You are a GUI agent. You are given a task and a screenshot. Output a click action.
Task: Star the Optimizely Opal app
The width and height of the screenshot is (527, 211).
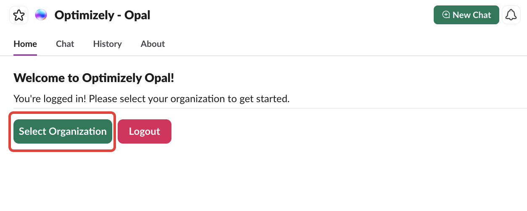[18, 15]
